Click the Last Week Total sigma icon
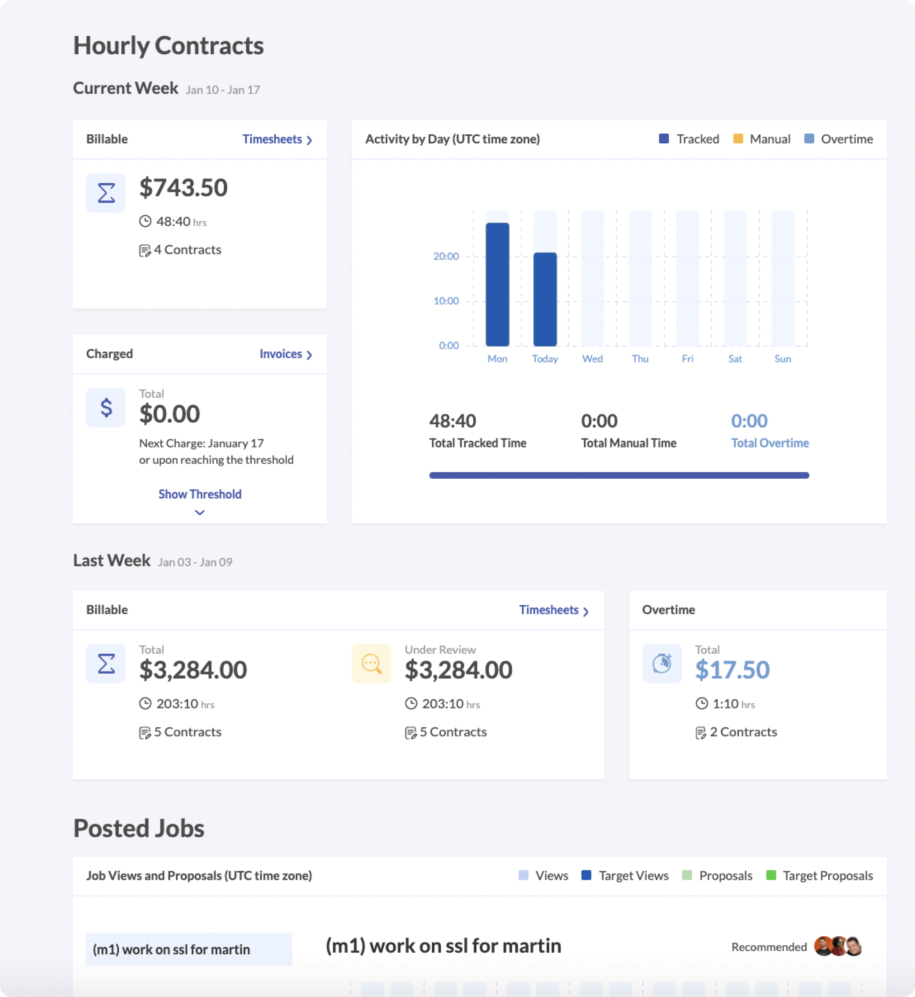Viewport: 915px width, 997px height. (x=105, y=663)
